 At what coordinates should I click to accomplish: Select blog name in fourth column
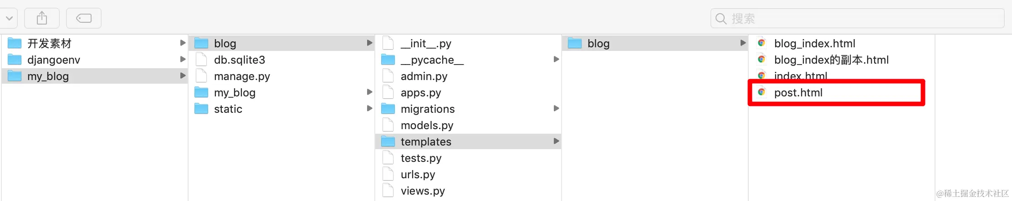pyautogui.click(x=598, y=43)
